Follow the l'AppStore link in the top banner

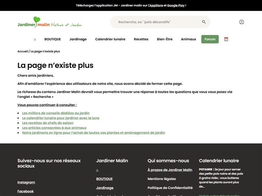(156, 5)
